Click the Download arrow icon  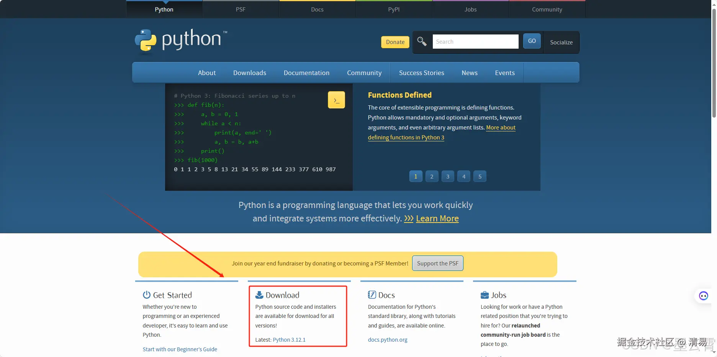tap(259, 295)
